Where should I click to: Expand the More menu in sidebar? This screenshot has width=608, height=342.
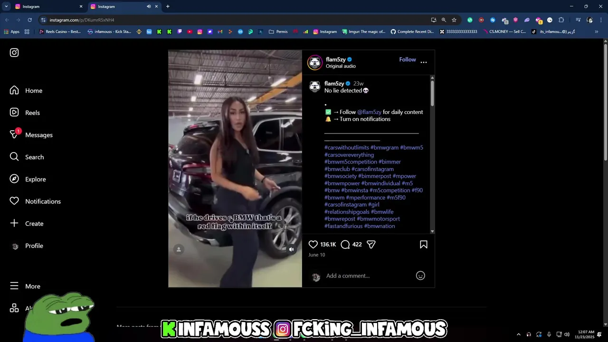[25, 286]
